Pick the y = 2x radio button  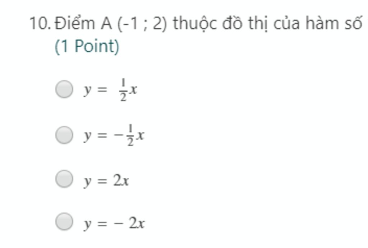tap(64, 179)
